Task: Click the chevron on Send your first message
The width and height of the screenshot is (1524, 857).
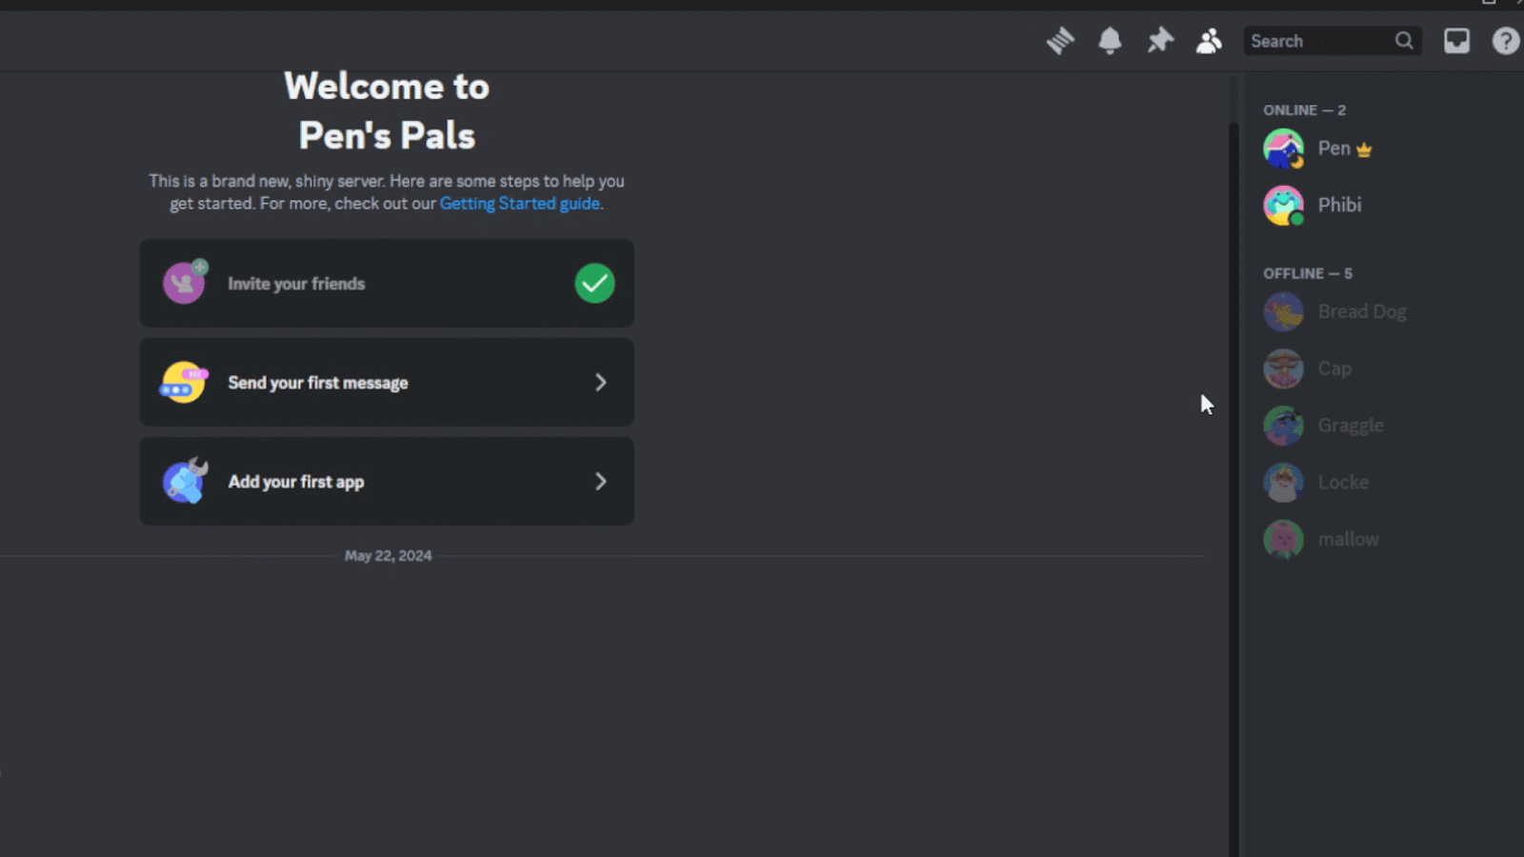Action: click(601, 383)
